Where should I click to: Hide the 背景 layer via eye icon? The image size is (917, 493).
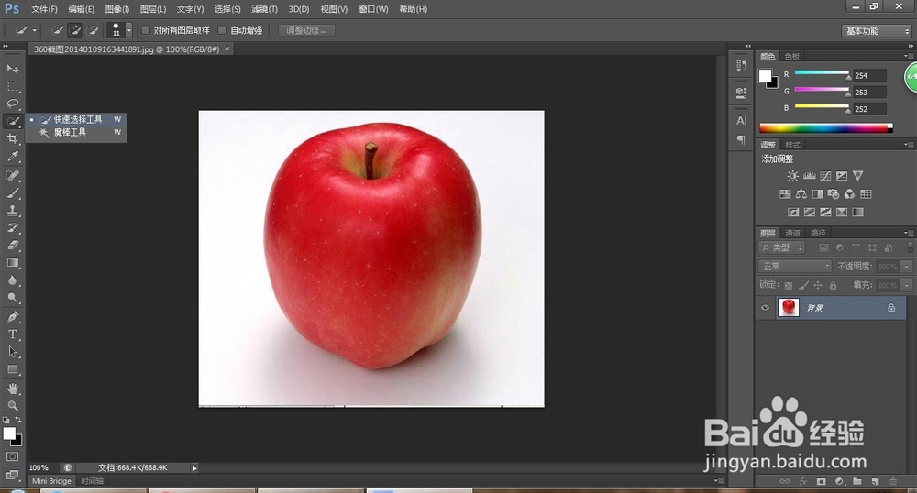coord(765,308)
